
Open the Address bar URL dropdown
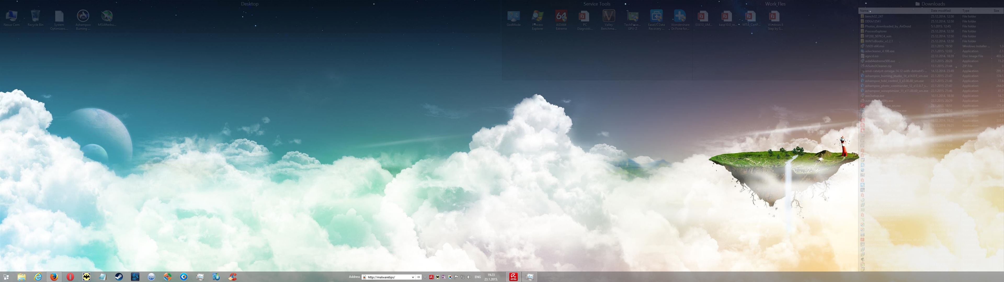click(x=413, y=277)
